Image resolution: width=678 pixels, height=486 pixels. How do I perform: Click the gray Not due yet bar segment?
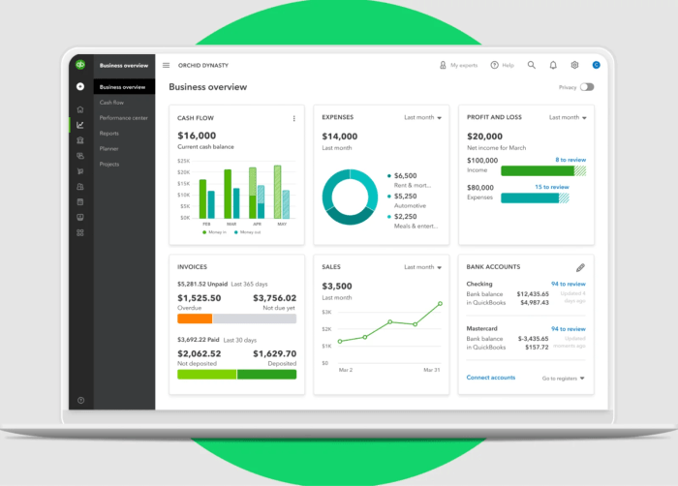[x=254, y=319]
